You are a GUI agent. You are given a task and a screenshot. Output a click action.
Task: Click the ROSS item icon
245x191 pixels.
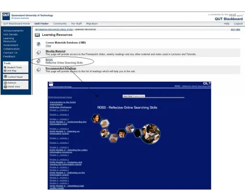[x=38, y=61]
